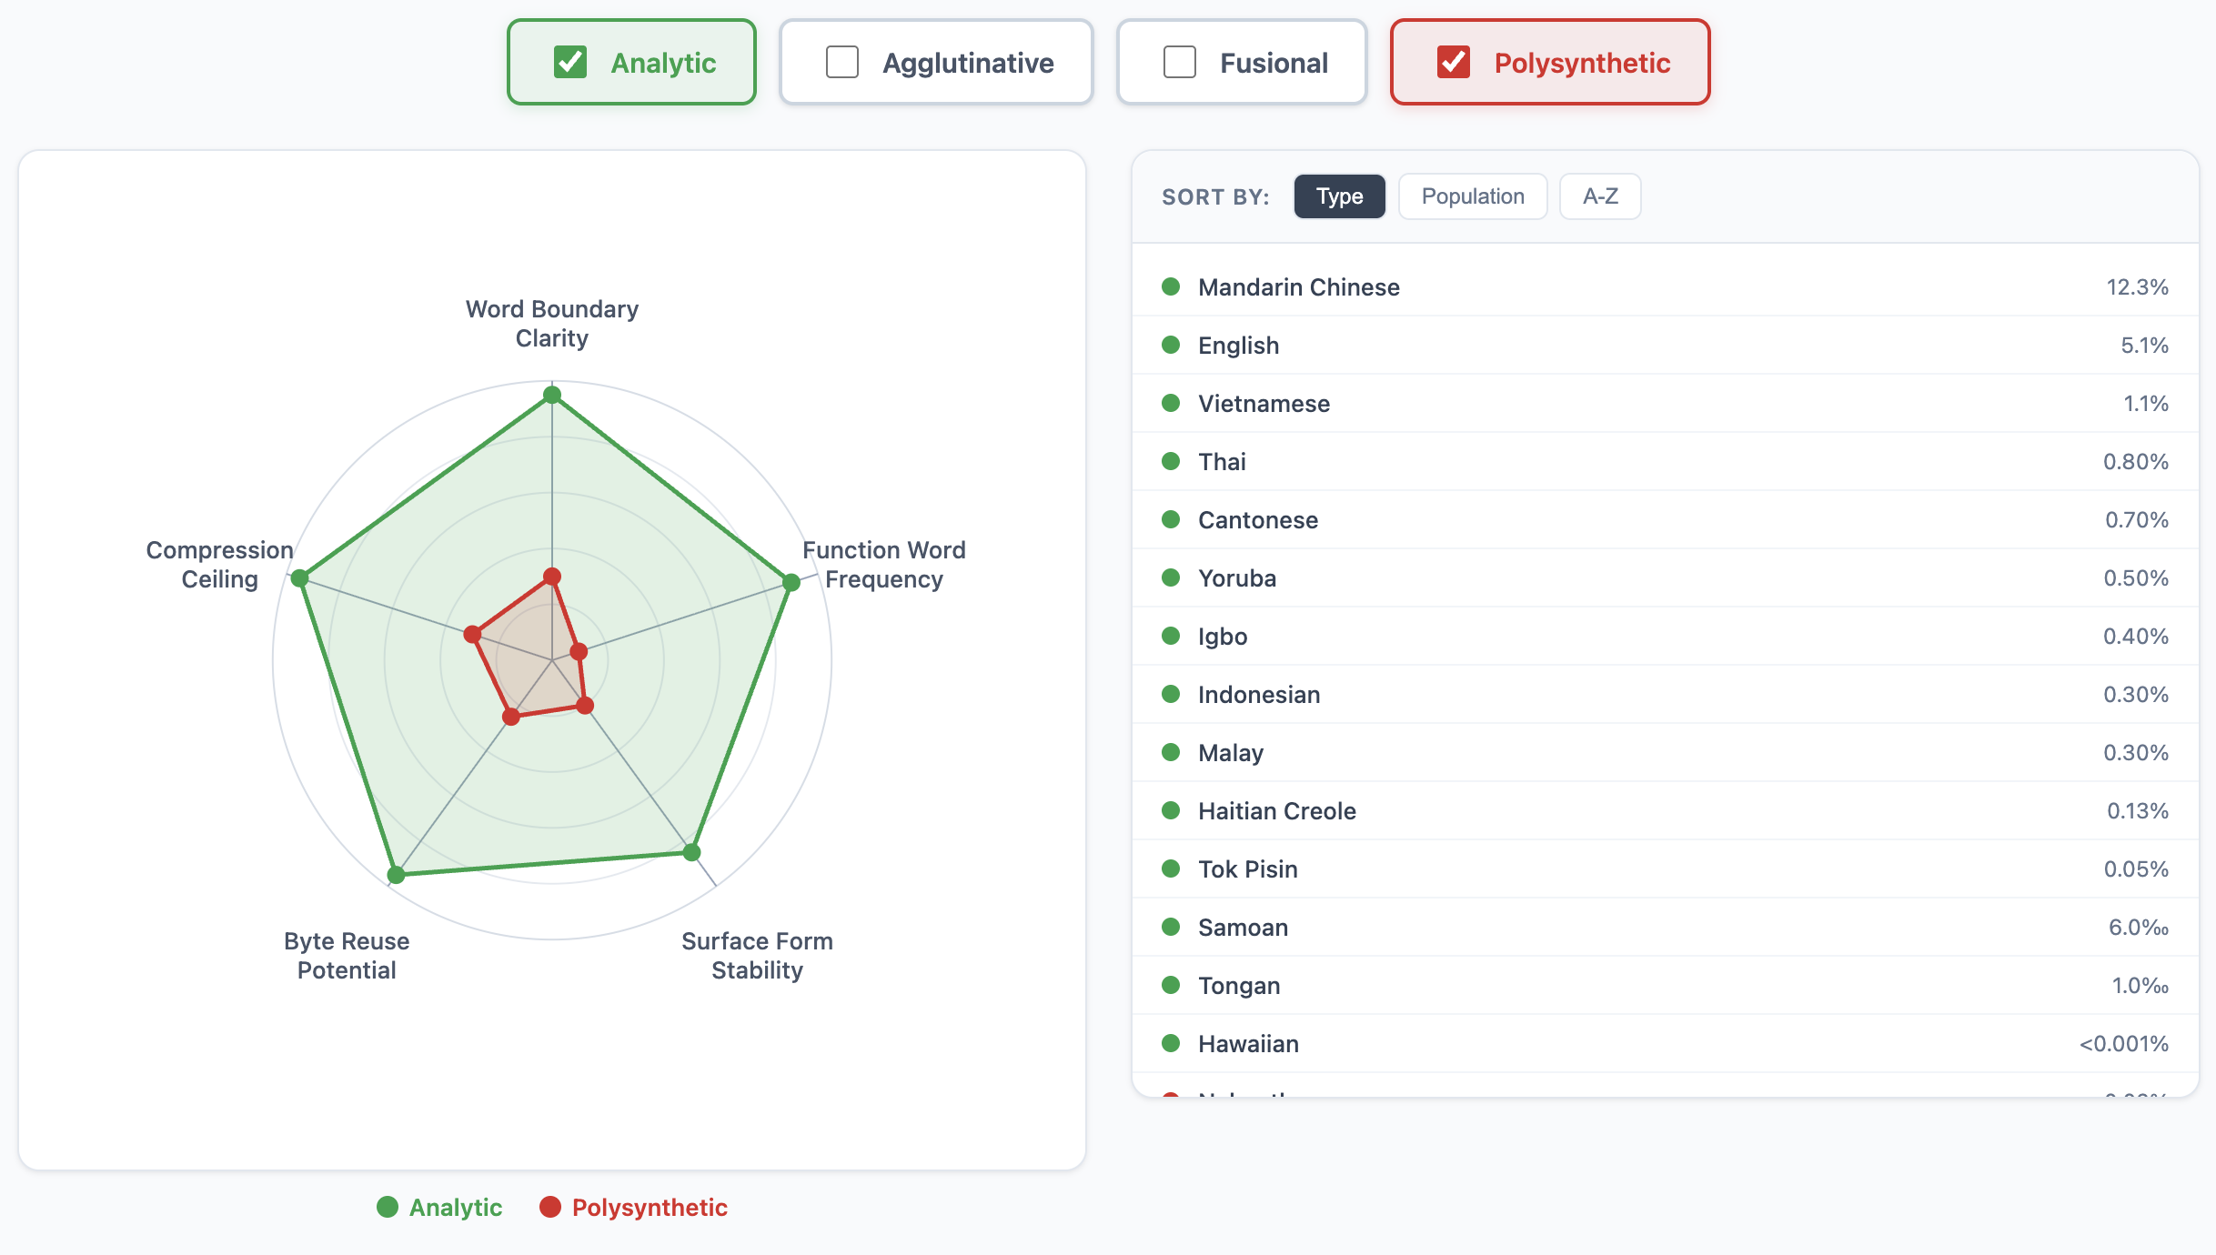The height and width of the screenshot is (1255, 2216).
Task: Select Tok Pisin in the language list
Action: 1247,868
